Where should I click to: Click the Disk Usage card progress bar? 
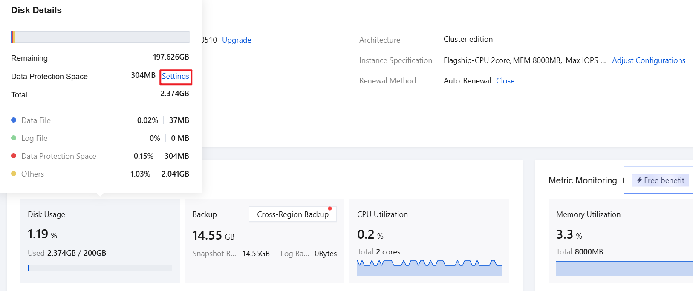[x=100, y=268]
